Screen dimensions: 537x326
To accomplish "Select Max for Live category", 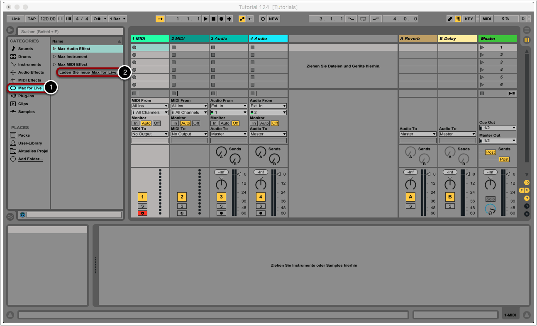I will click(x=29, y=88).
